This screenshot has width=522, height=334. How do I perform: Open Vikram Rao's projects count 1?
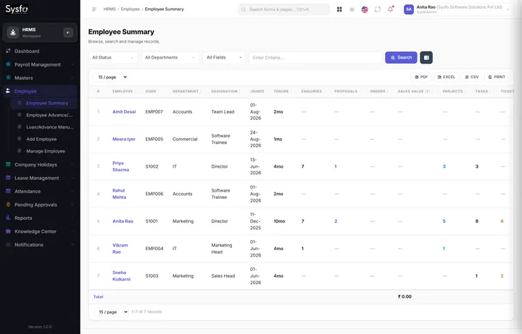point(444,249)
